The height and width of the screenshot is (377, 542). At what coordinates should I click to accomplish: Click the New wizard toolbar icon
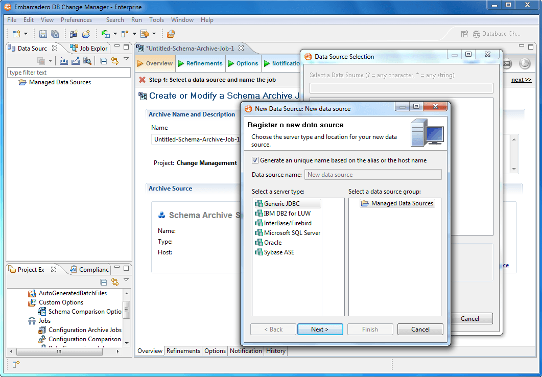(16, 34)
